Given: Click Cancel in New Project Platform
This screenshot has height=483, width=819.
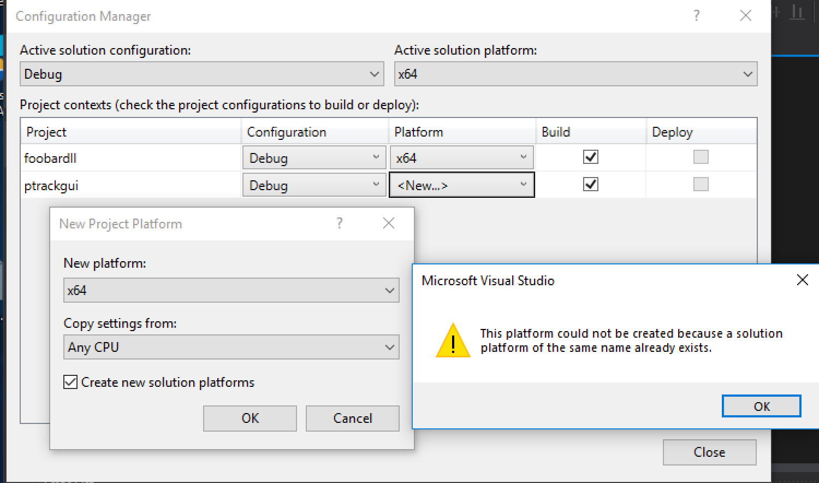Looking at the screenshot, I should [353, 418].
